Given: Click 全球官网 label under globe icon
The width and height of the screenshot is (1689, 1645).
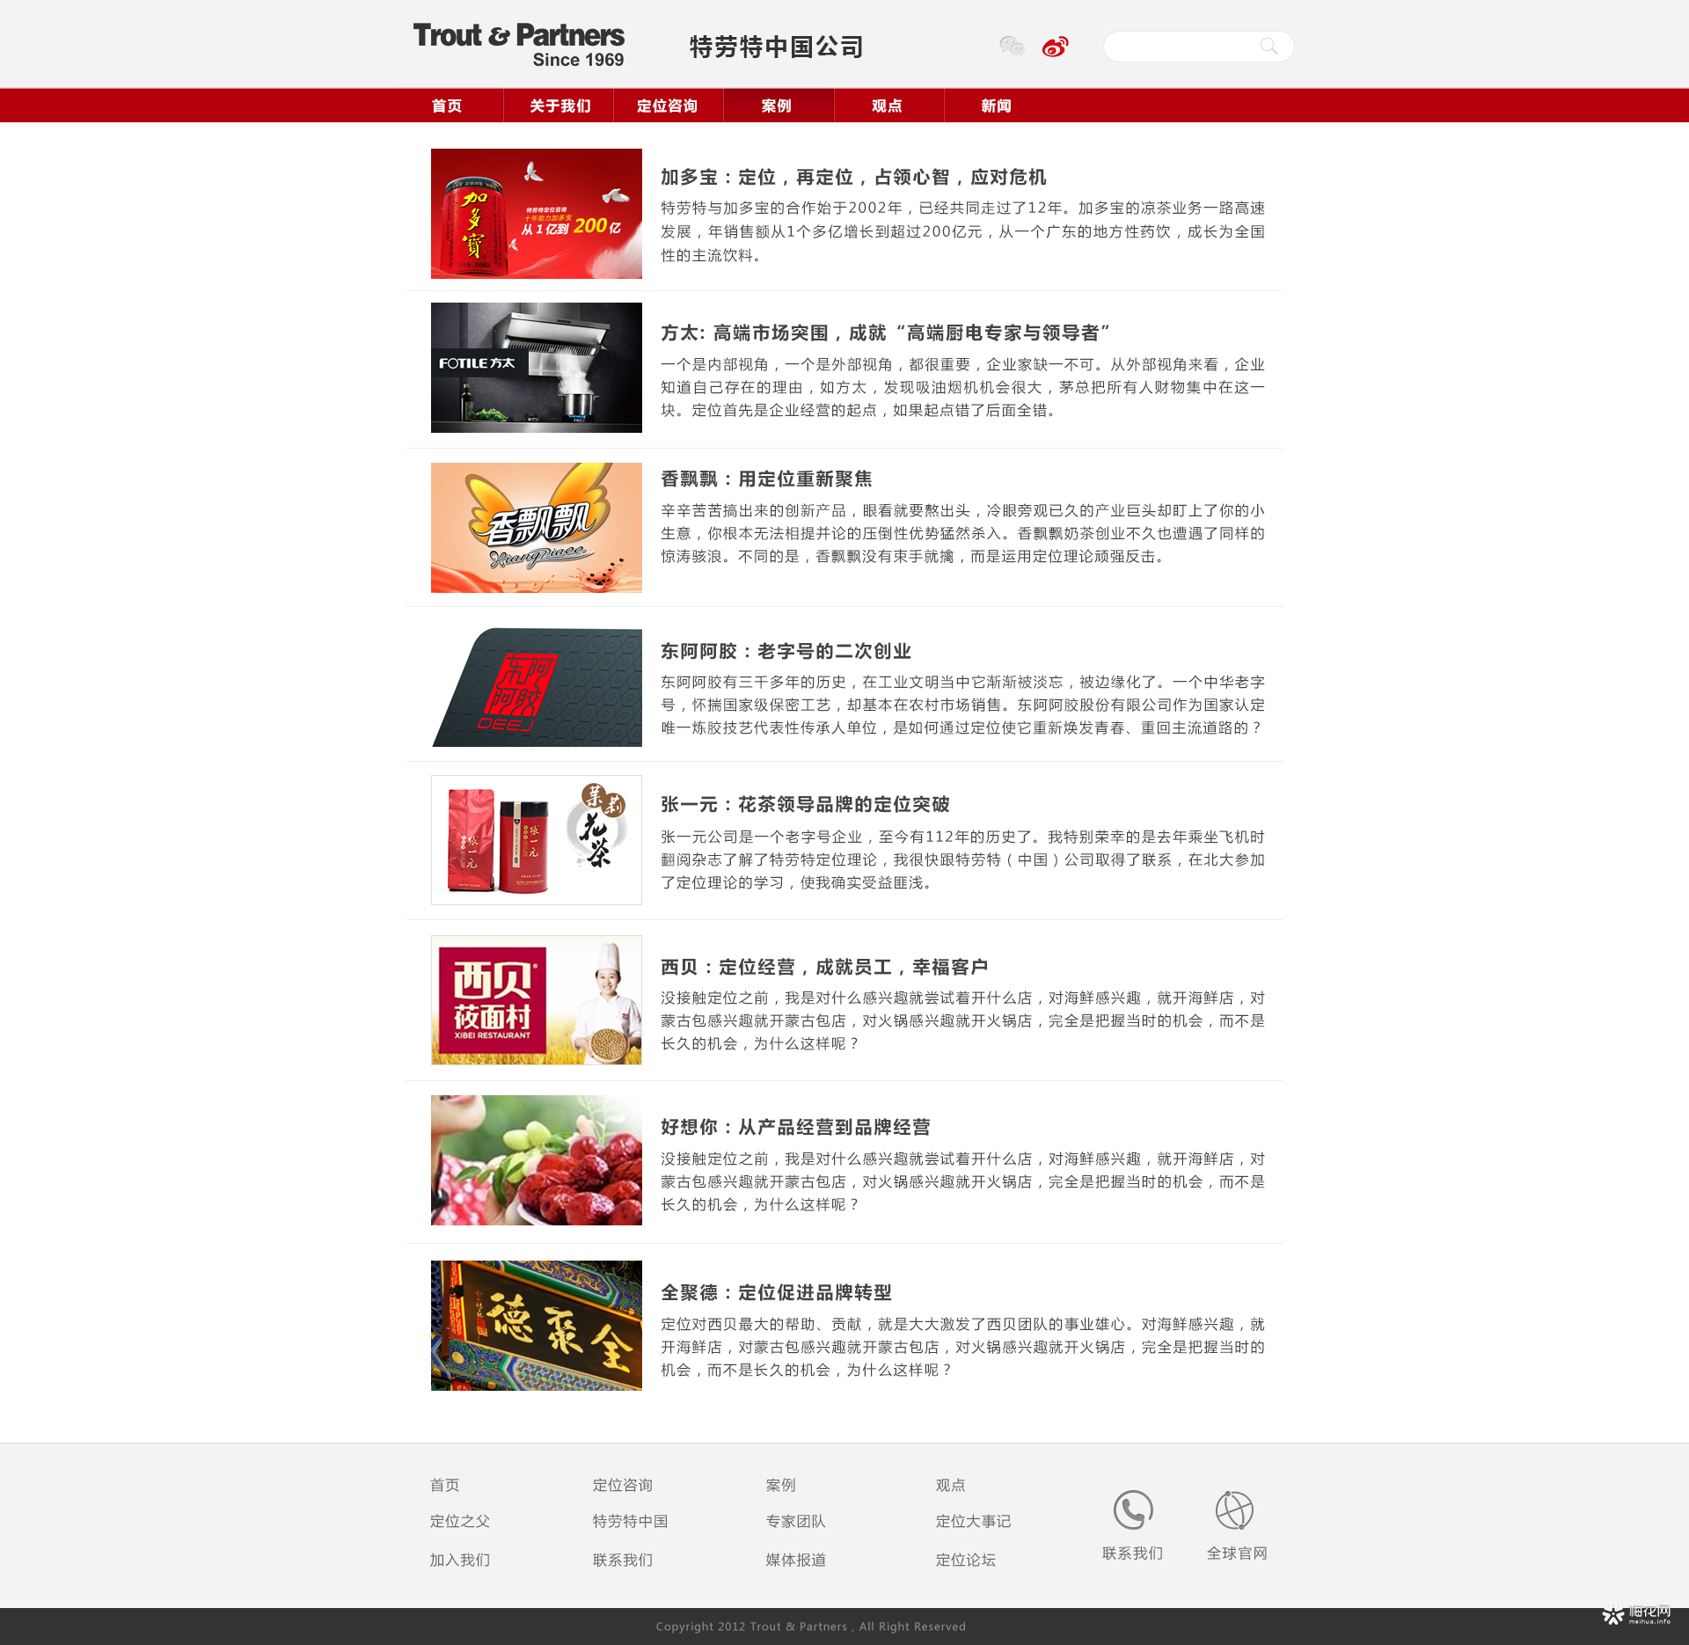Looking at the screenshot, I should pos(1237,1554).
